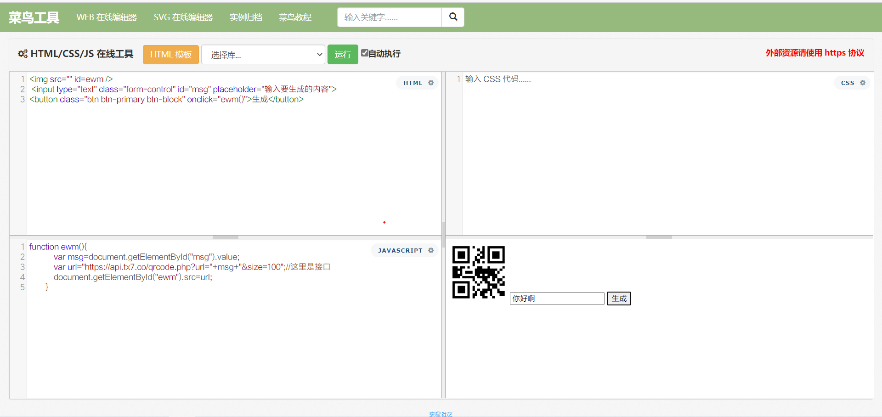
Task: Click the search magnifier icon
Action: [453, 17]
